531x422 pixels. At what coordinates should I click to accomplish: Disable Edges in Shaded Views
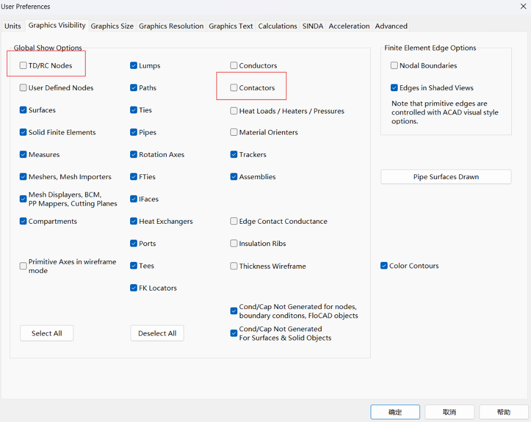pyautogui.click(x=395, y=88)
